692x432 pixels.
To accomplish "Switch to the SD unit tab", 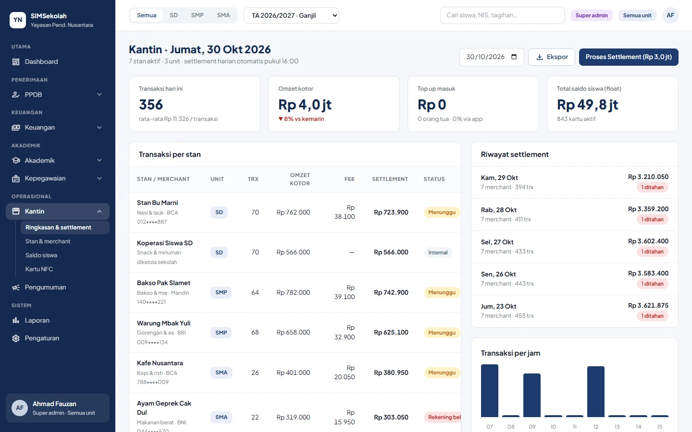I will click(x=174, y=15).
